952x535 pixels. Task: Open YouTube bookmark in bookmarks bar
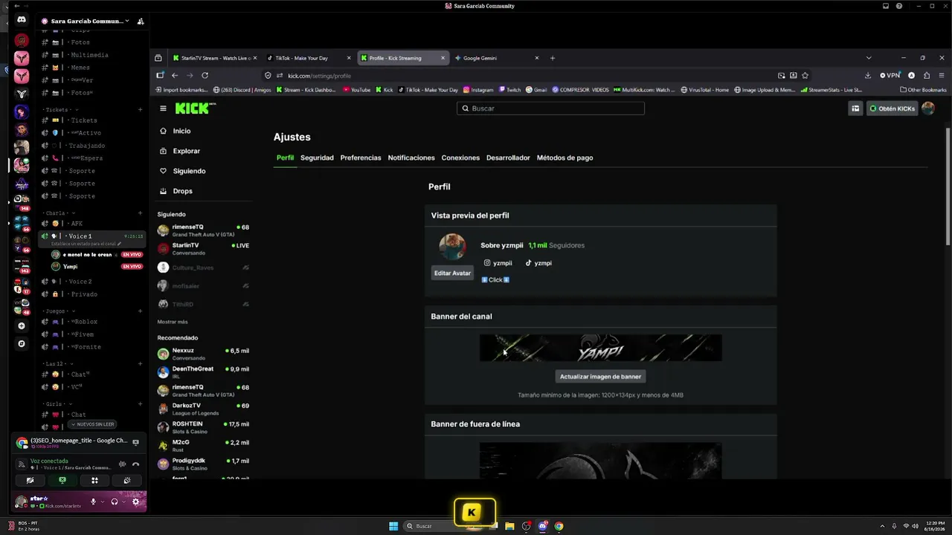coord(356,90)
